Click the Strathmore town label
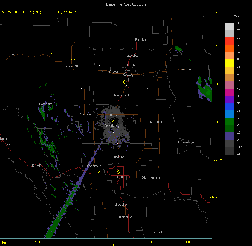Screen dimensions: 252x246 151,178
